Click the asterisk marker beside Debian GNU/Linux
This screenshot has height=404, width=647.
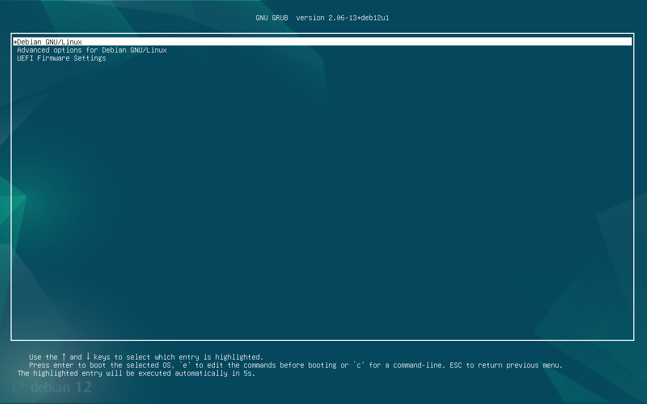(x=15, y=42)
